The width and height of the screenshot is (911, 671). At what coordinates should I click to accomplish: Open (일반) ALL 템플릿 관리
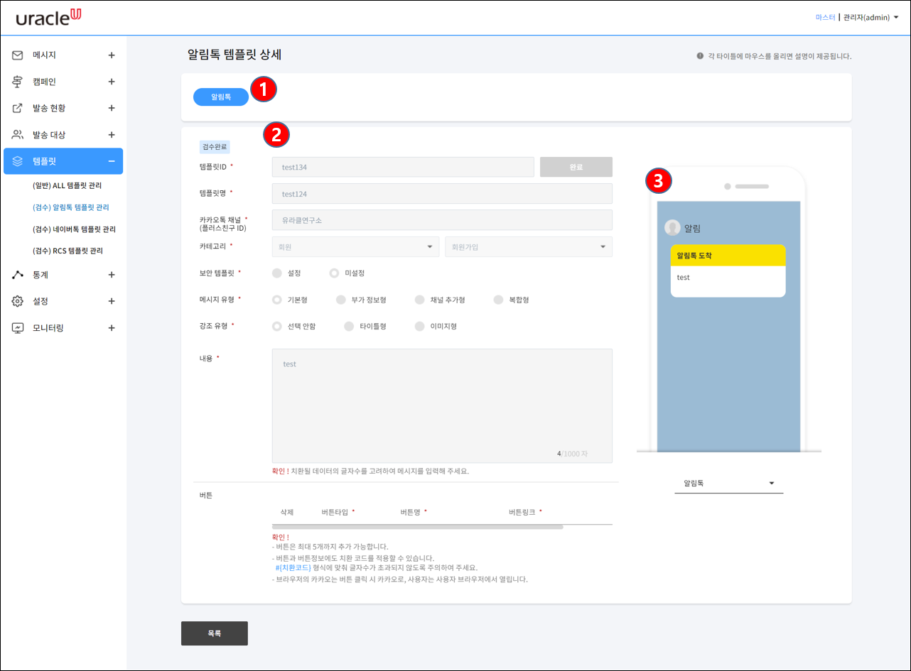click(67, 185)
